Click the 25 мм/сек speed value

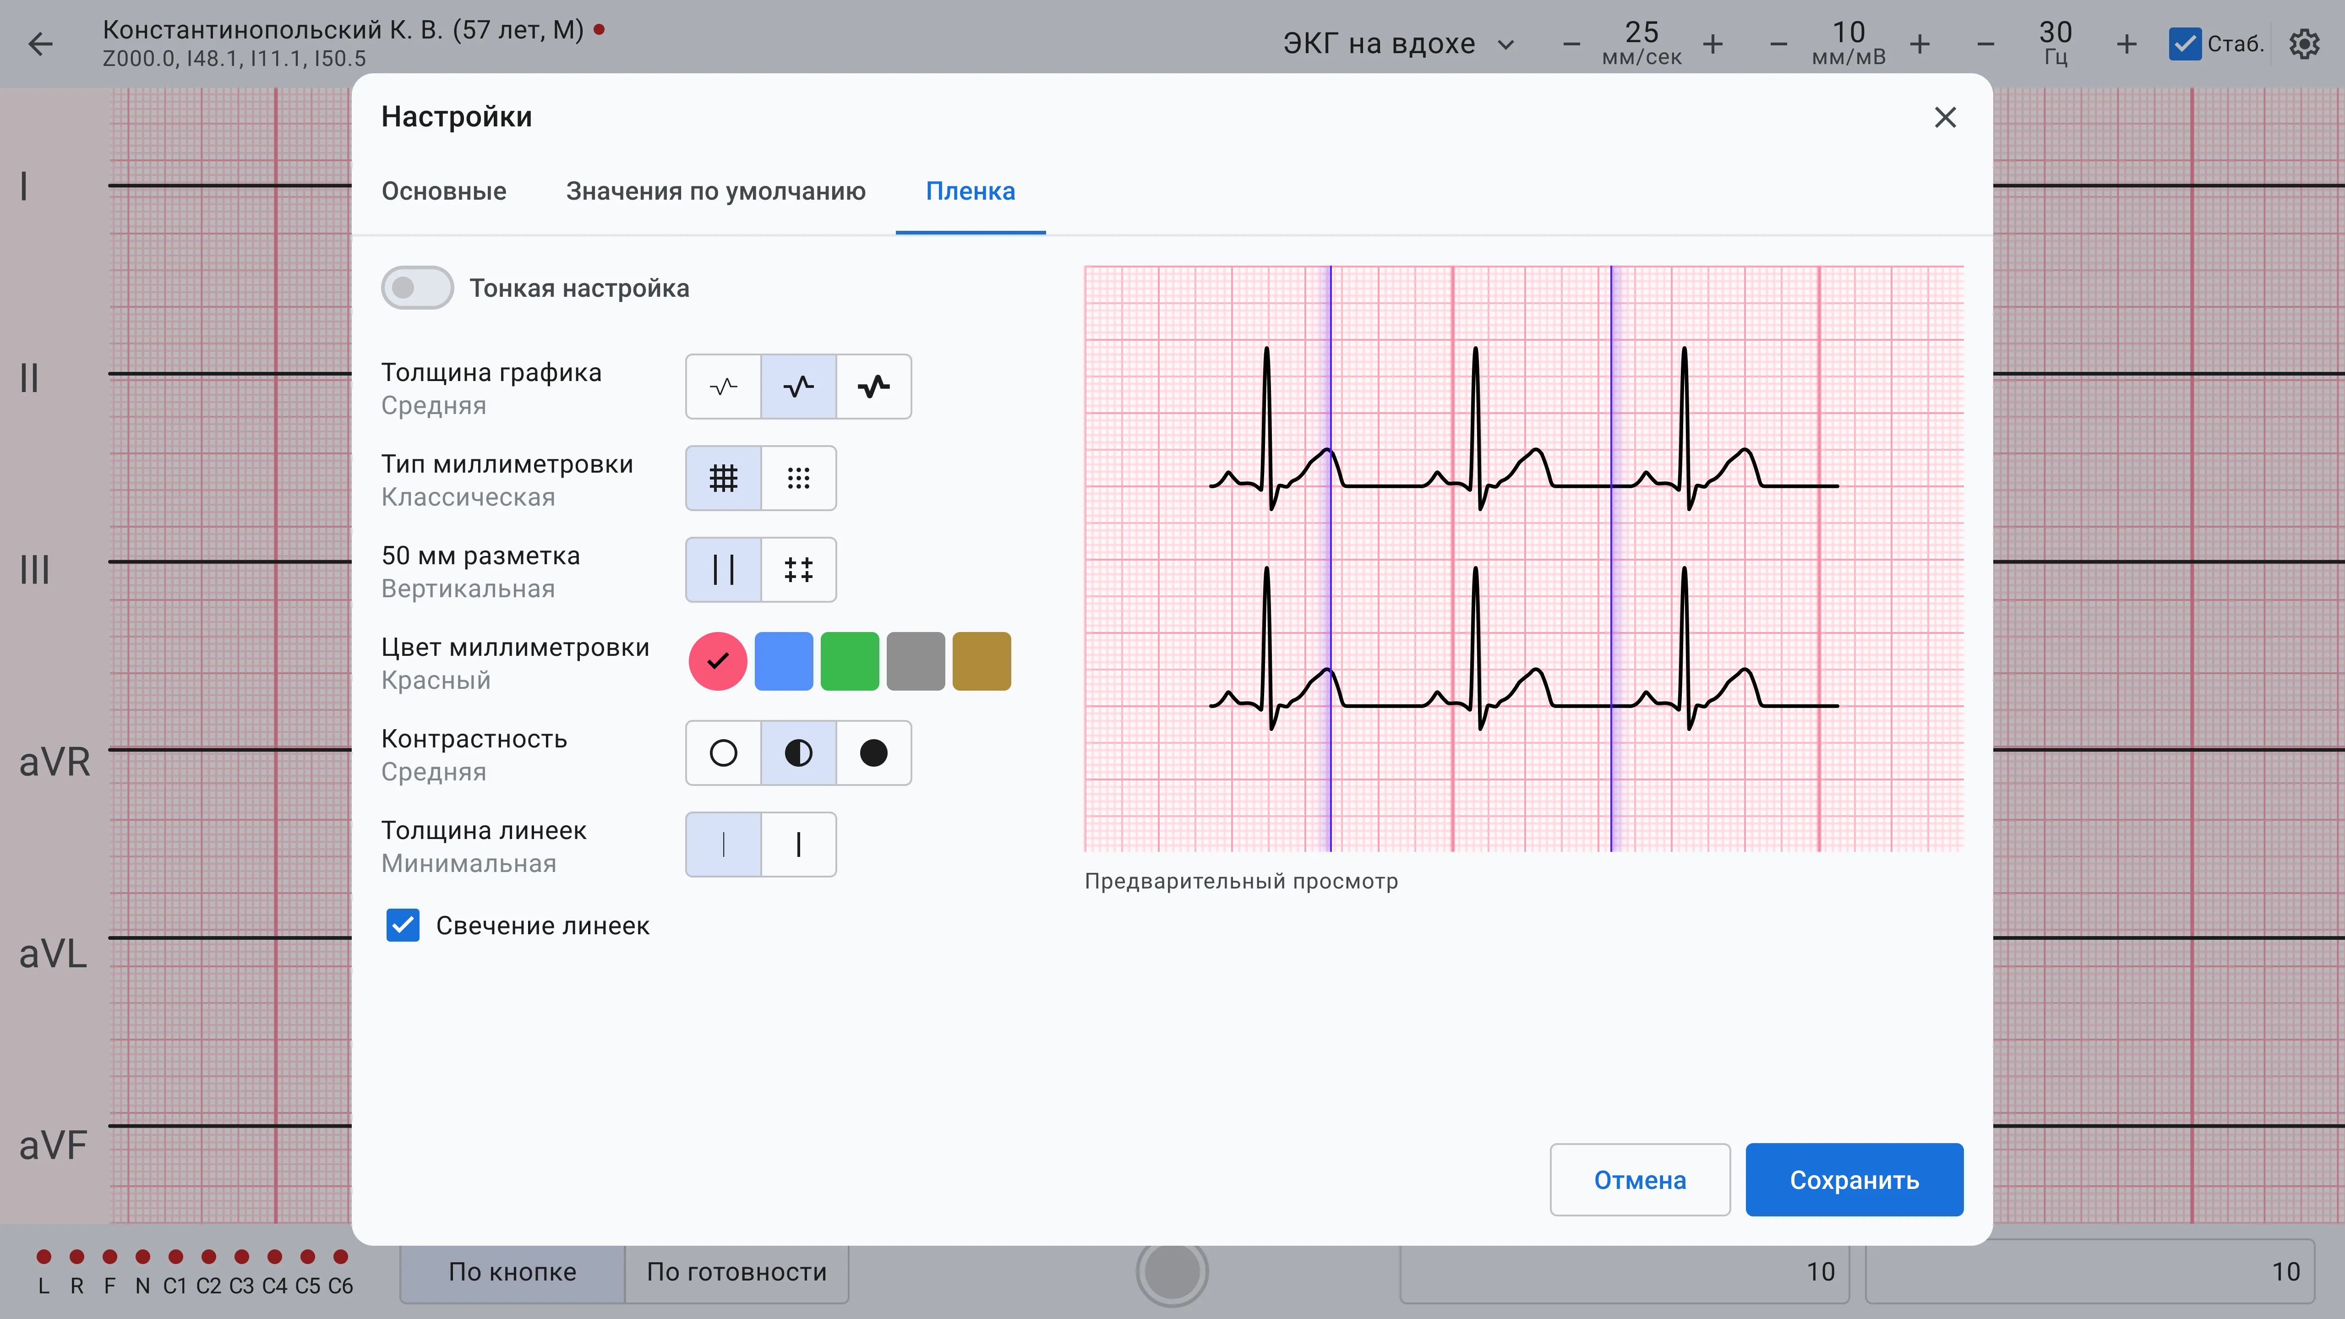1641,44
